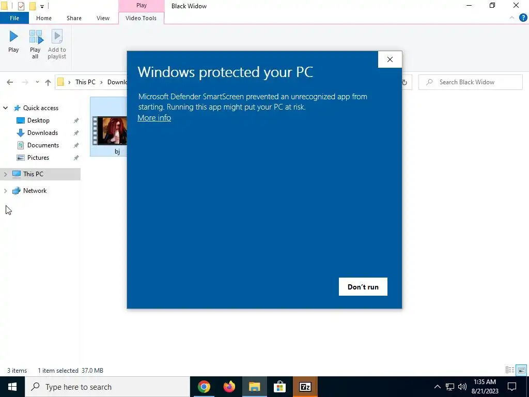Open the Windows Start menu

click(12, 387)
